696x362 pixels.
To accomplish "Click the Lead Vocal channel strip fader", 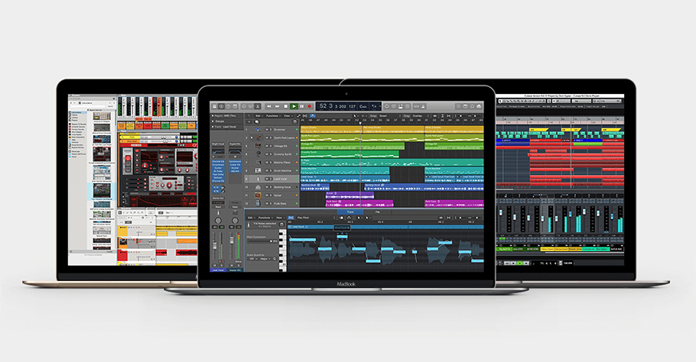I will click(215, 246).
